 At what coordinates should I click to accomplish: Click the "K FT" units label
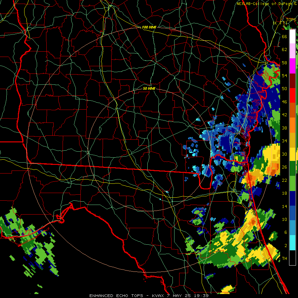point(280,23)
